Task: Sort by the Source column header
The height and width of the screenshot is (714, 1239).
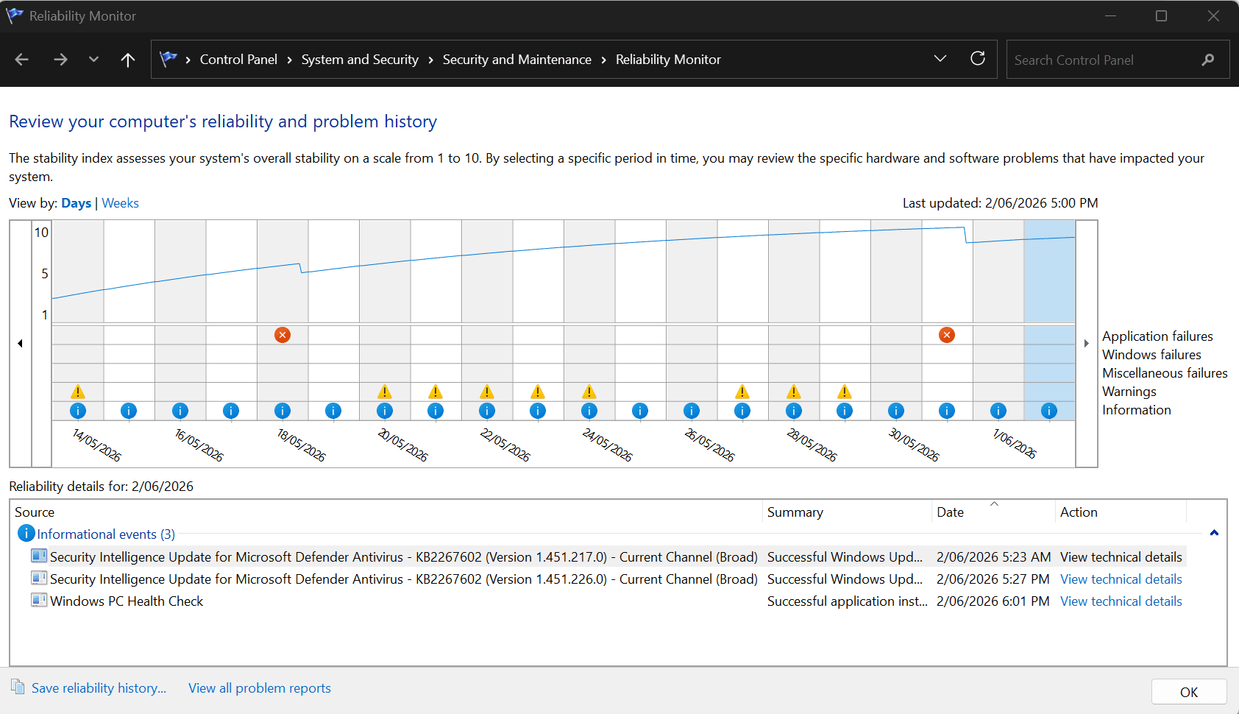Action: pos(387,512)
